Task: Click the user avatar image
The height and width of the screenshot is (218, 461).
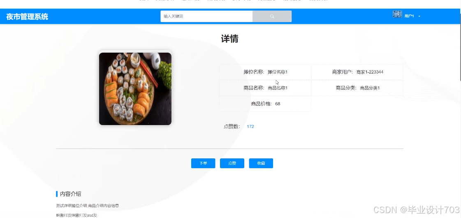Action: pos(397,14)
